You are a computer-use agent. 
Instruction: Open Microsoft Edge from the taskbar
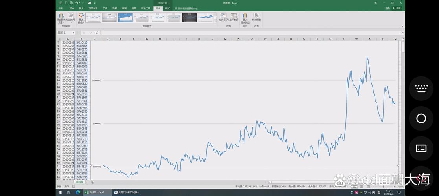tap(77, 192)
